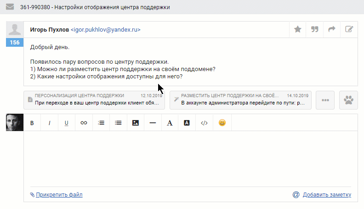This screenshot has width=364, height=209.
Task: Open more suggestions with three dots button
Action: coord(325,100)
